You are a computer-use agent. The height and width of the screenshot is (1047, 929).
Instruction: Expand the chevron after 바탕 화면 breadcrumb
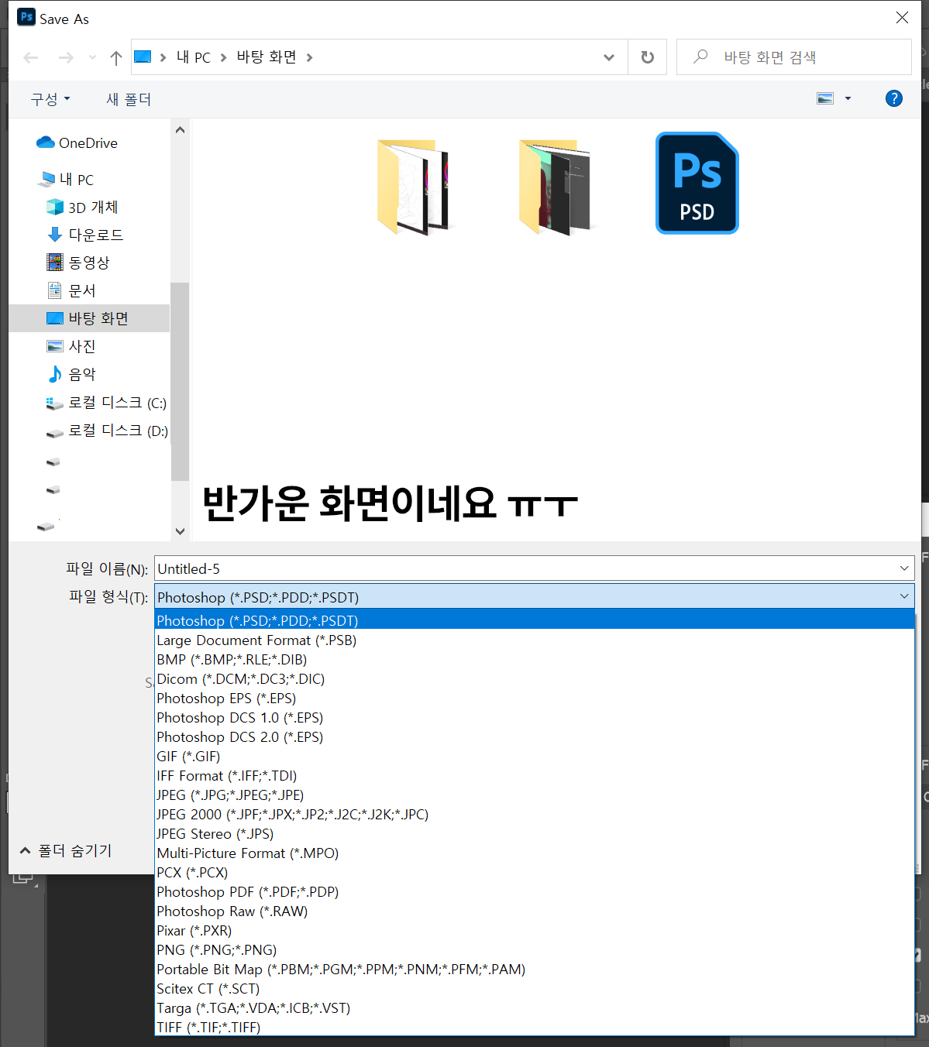pyautogui.click(x=310, y=57)
